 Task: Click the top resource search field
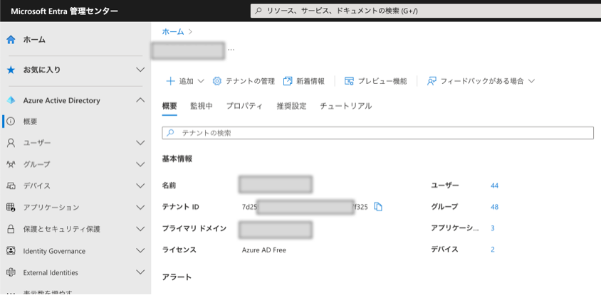[x=425, y=11]
